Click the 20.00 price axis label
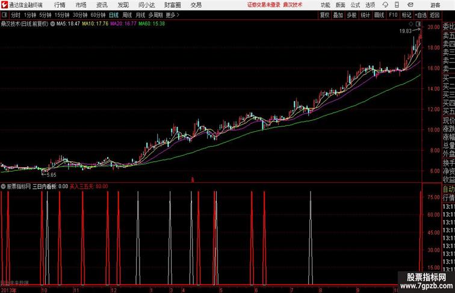Screen dimensions: 455x293 pos(433,27)
